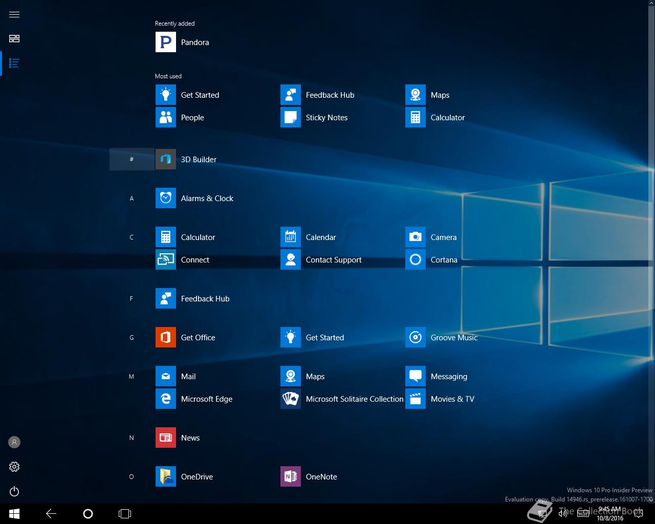
Task: Click the Windows Start button
Action: [x=14, y=514]
